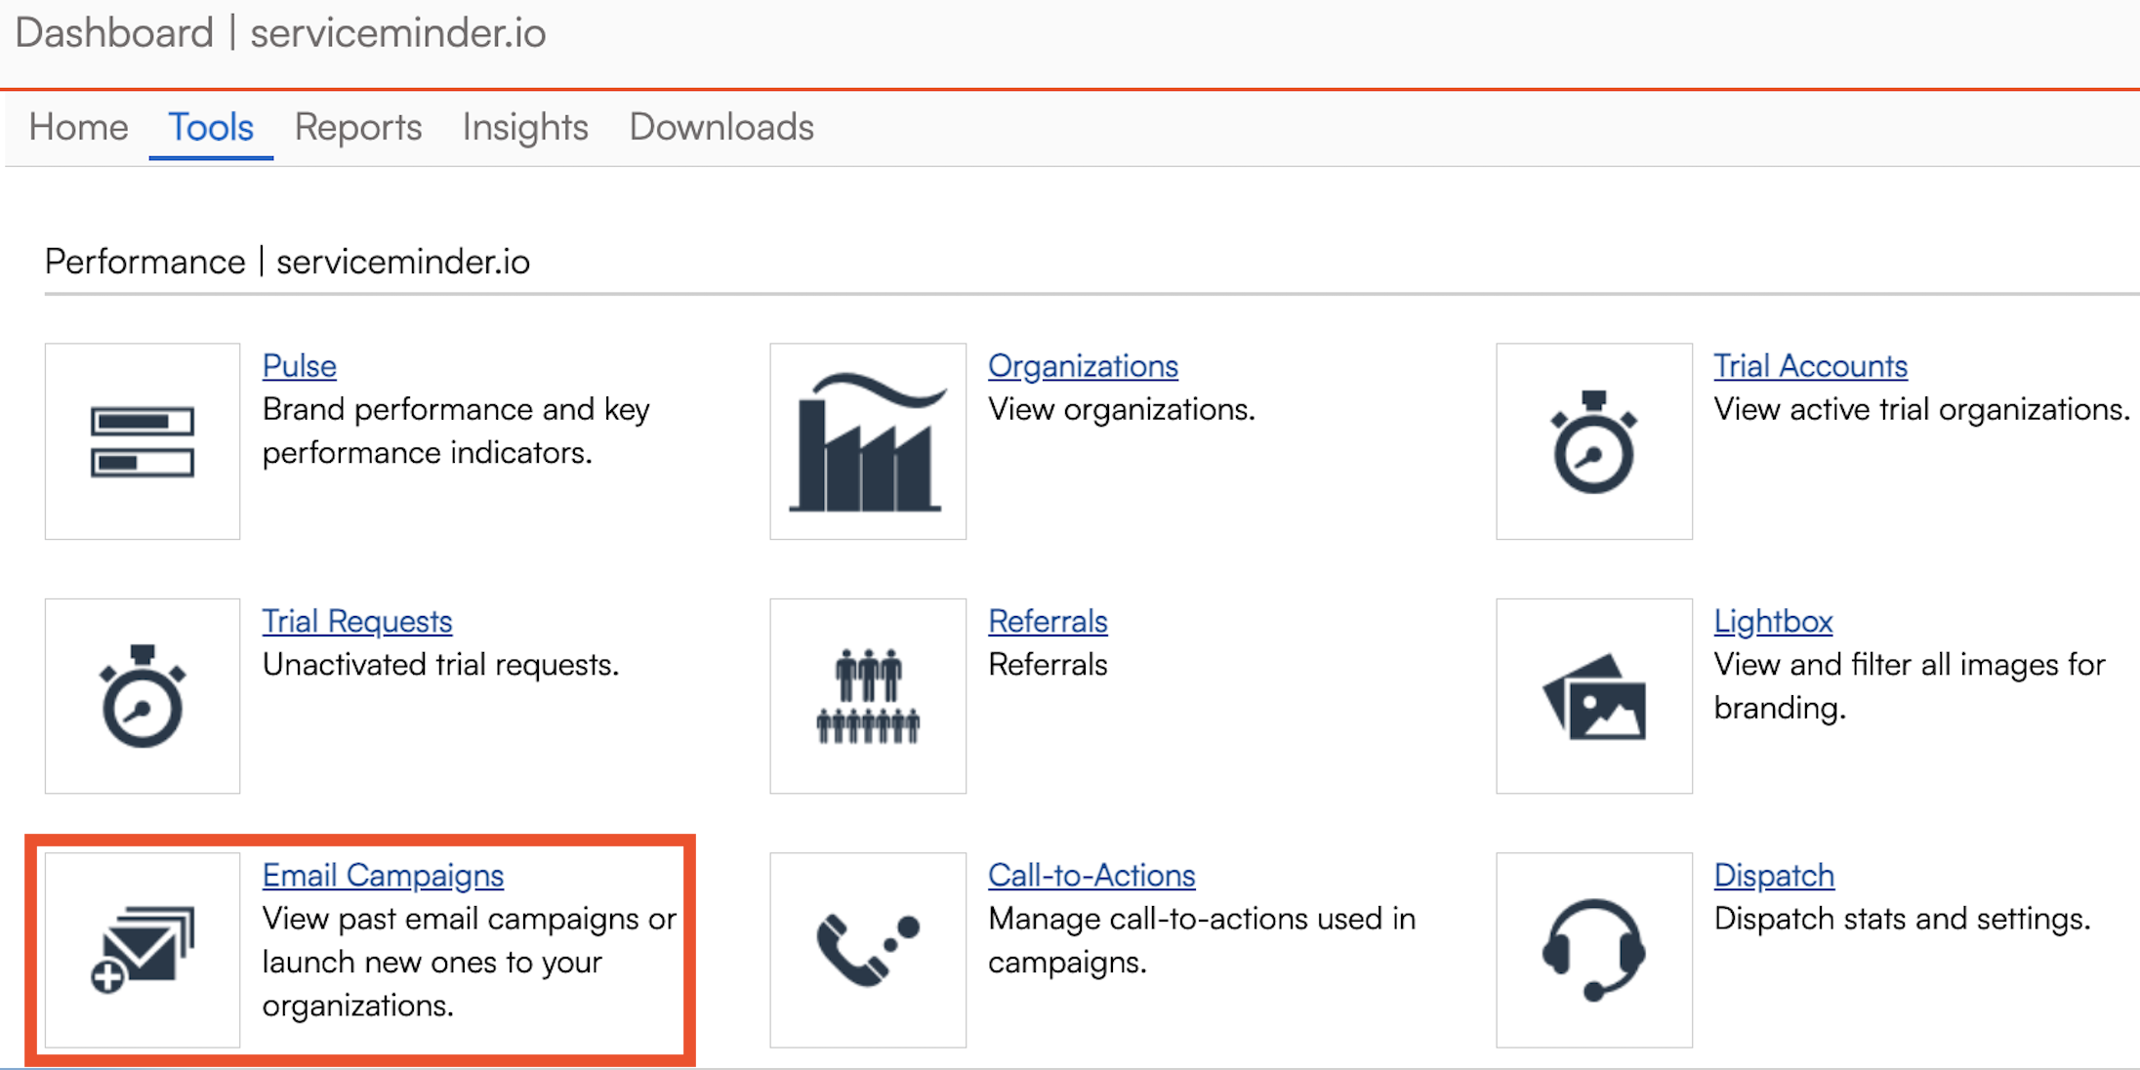Click the Lightbox photos icon

click(x=1593, y=696)
